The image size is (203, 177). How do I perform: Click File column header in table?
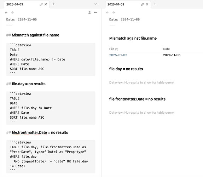coord(114,49)
